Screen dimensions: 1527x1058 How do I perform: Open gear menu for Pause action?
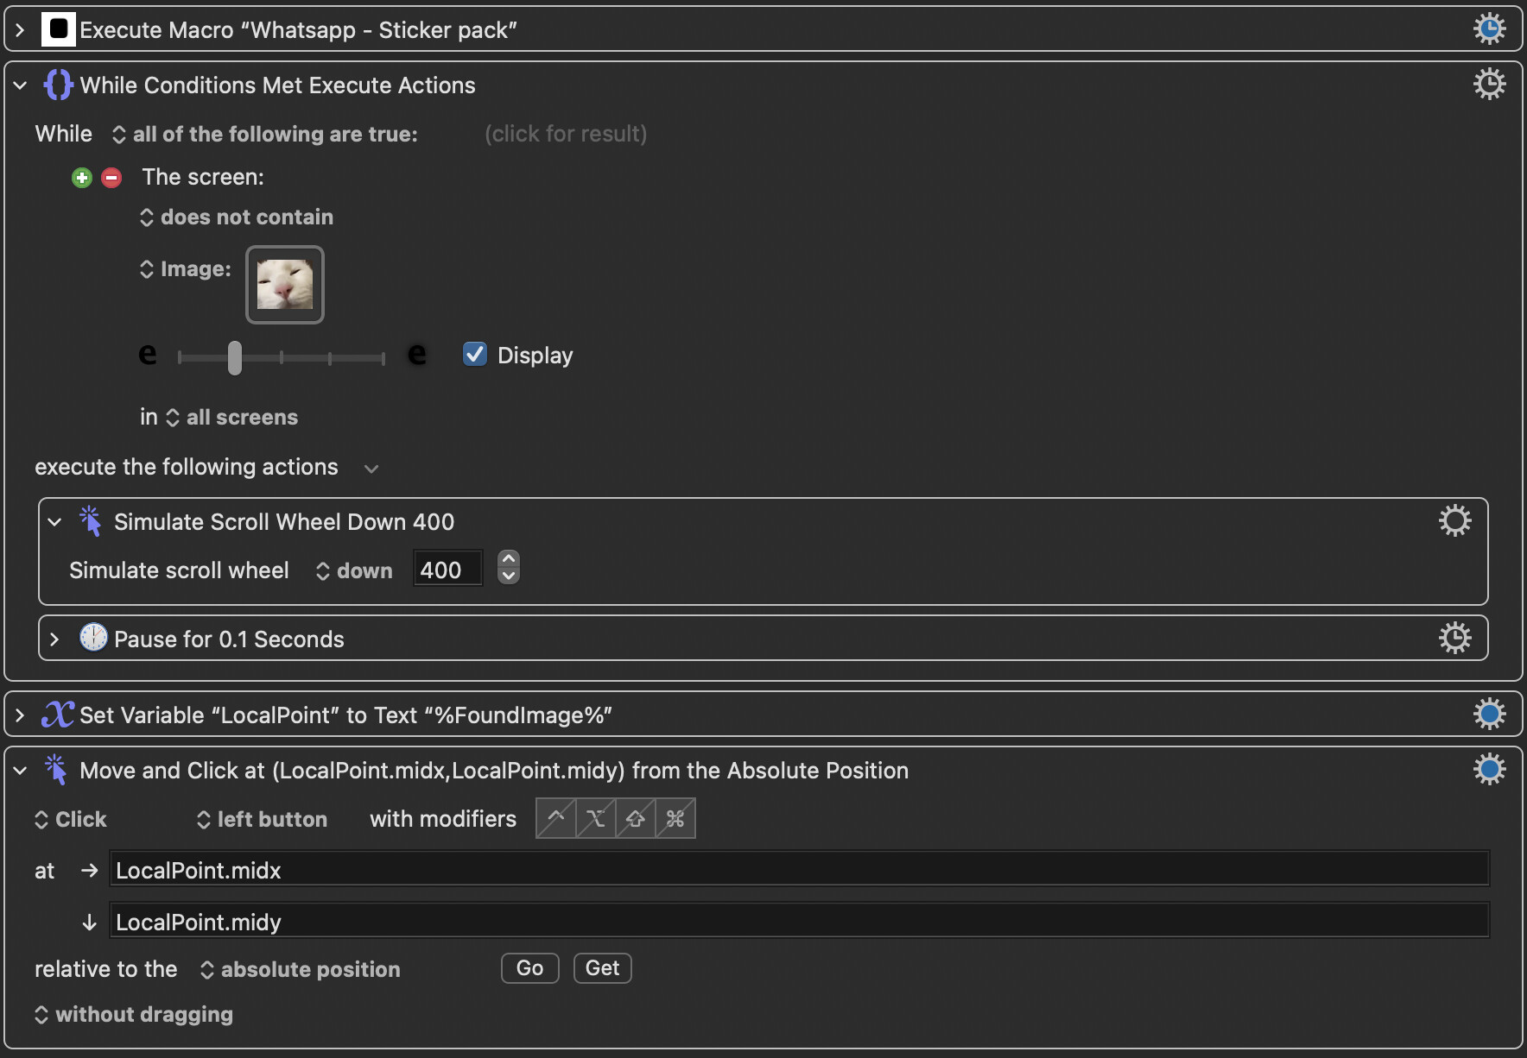(x=1454, y=639)
